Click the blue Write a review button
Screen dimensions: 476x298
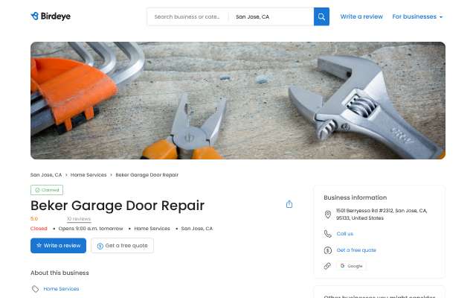(x=58, y=245)
